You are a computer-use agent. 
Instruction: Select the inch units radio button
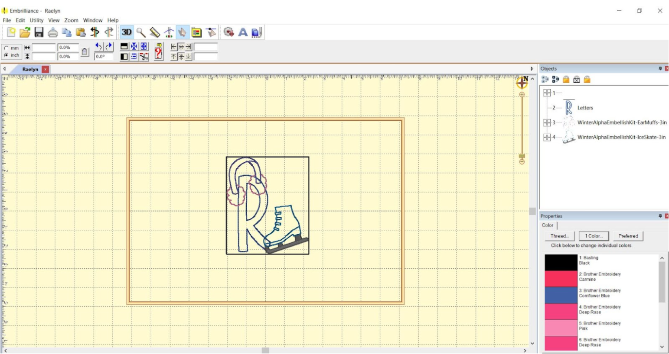7,55
